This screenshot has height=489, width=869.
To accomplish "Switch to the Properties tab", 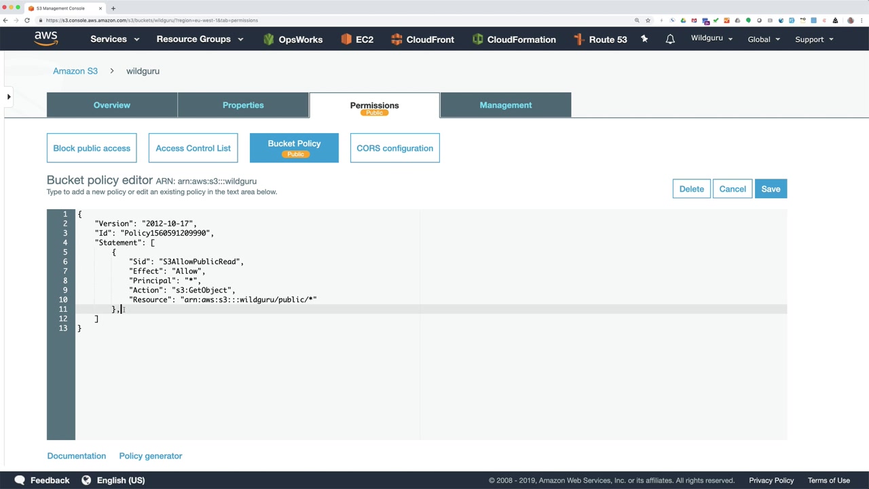I will point(243,105).
